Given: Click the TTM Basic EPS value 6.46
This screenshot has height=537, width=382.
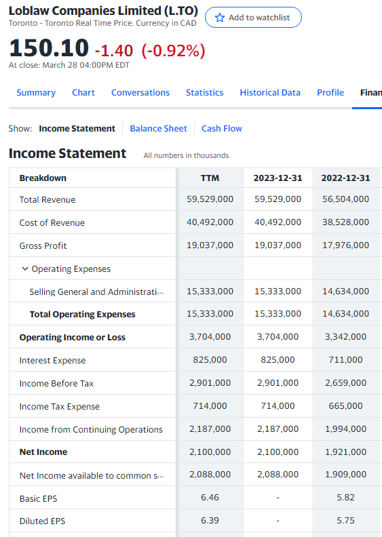Looking at the screenshot, I should click(210, 497).
